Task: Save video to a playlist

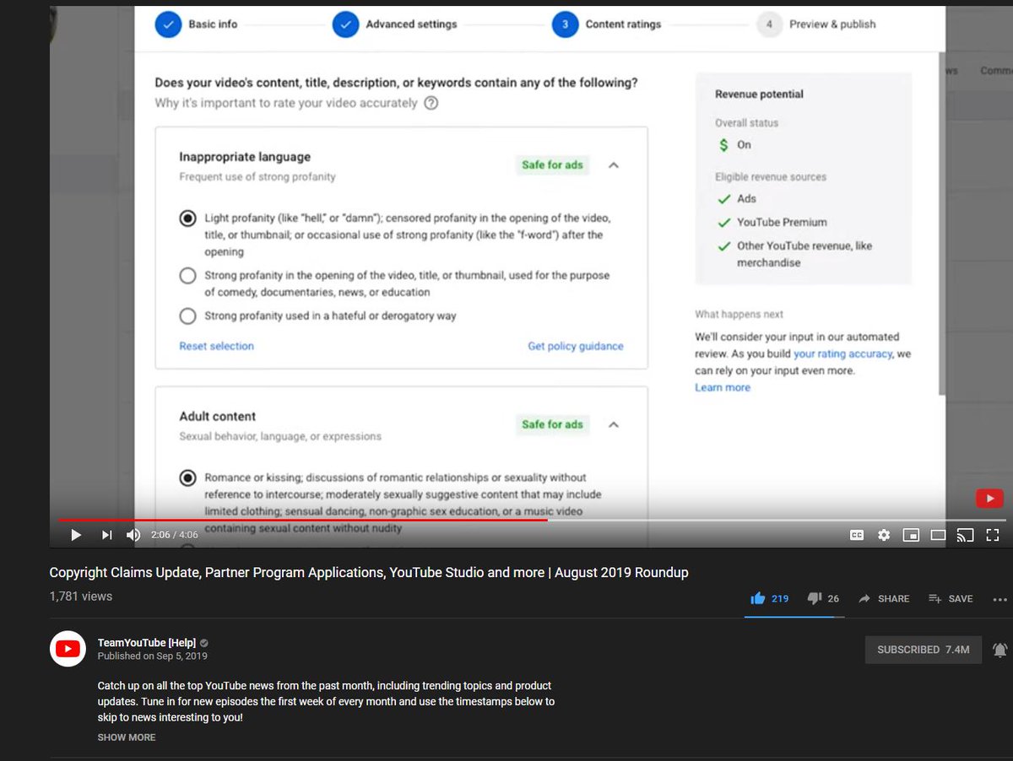Action: (951, 598)
